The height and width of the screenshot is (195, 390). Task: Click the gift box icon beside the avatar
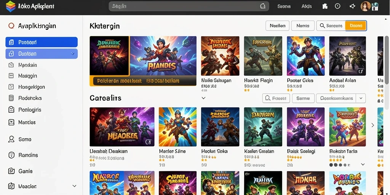coord(375,7)
